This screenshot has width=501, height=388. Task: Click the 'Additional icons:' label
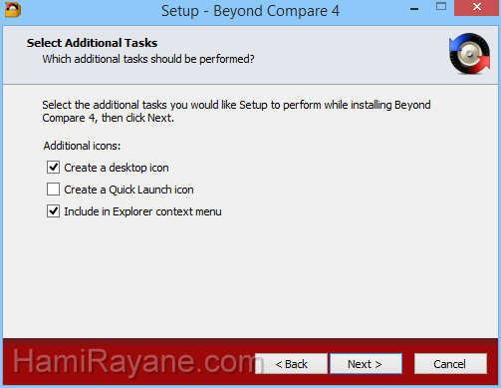pos(82,146)
